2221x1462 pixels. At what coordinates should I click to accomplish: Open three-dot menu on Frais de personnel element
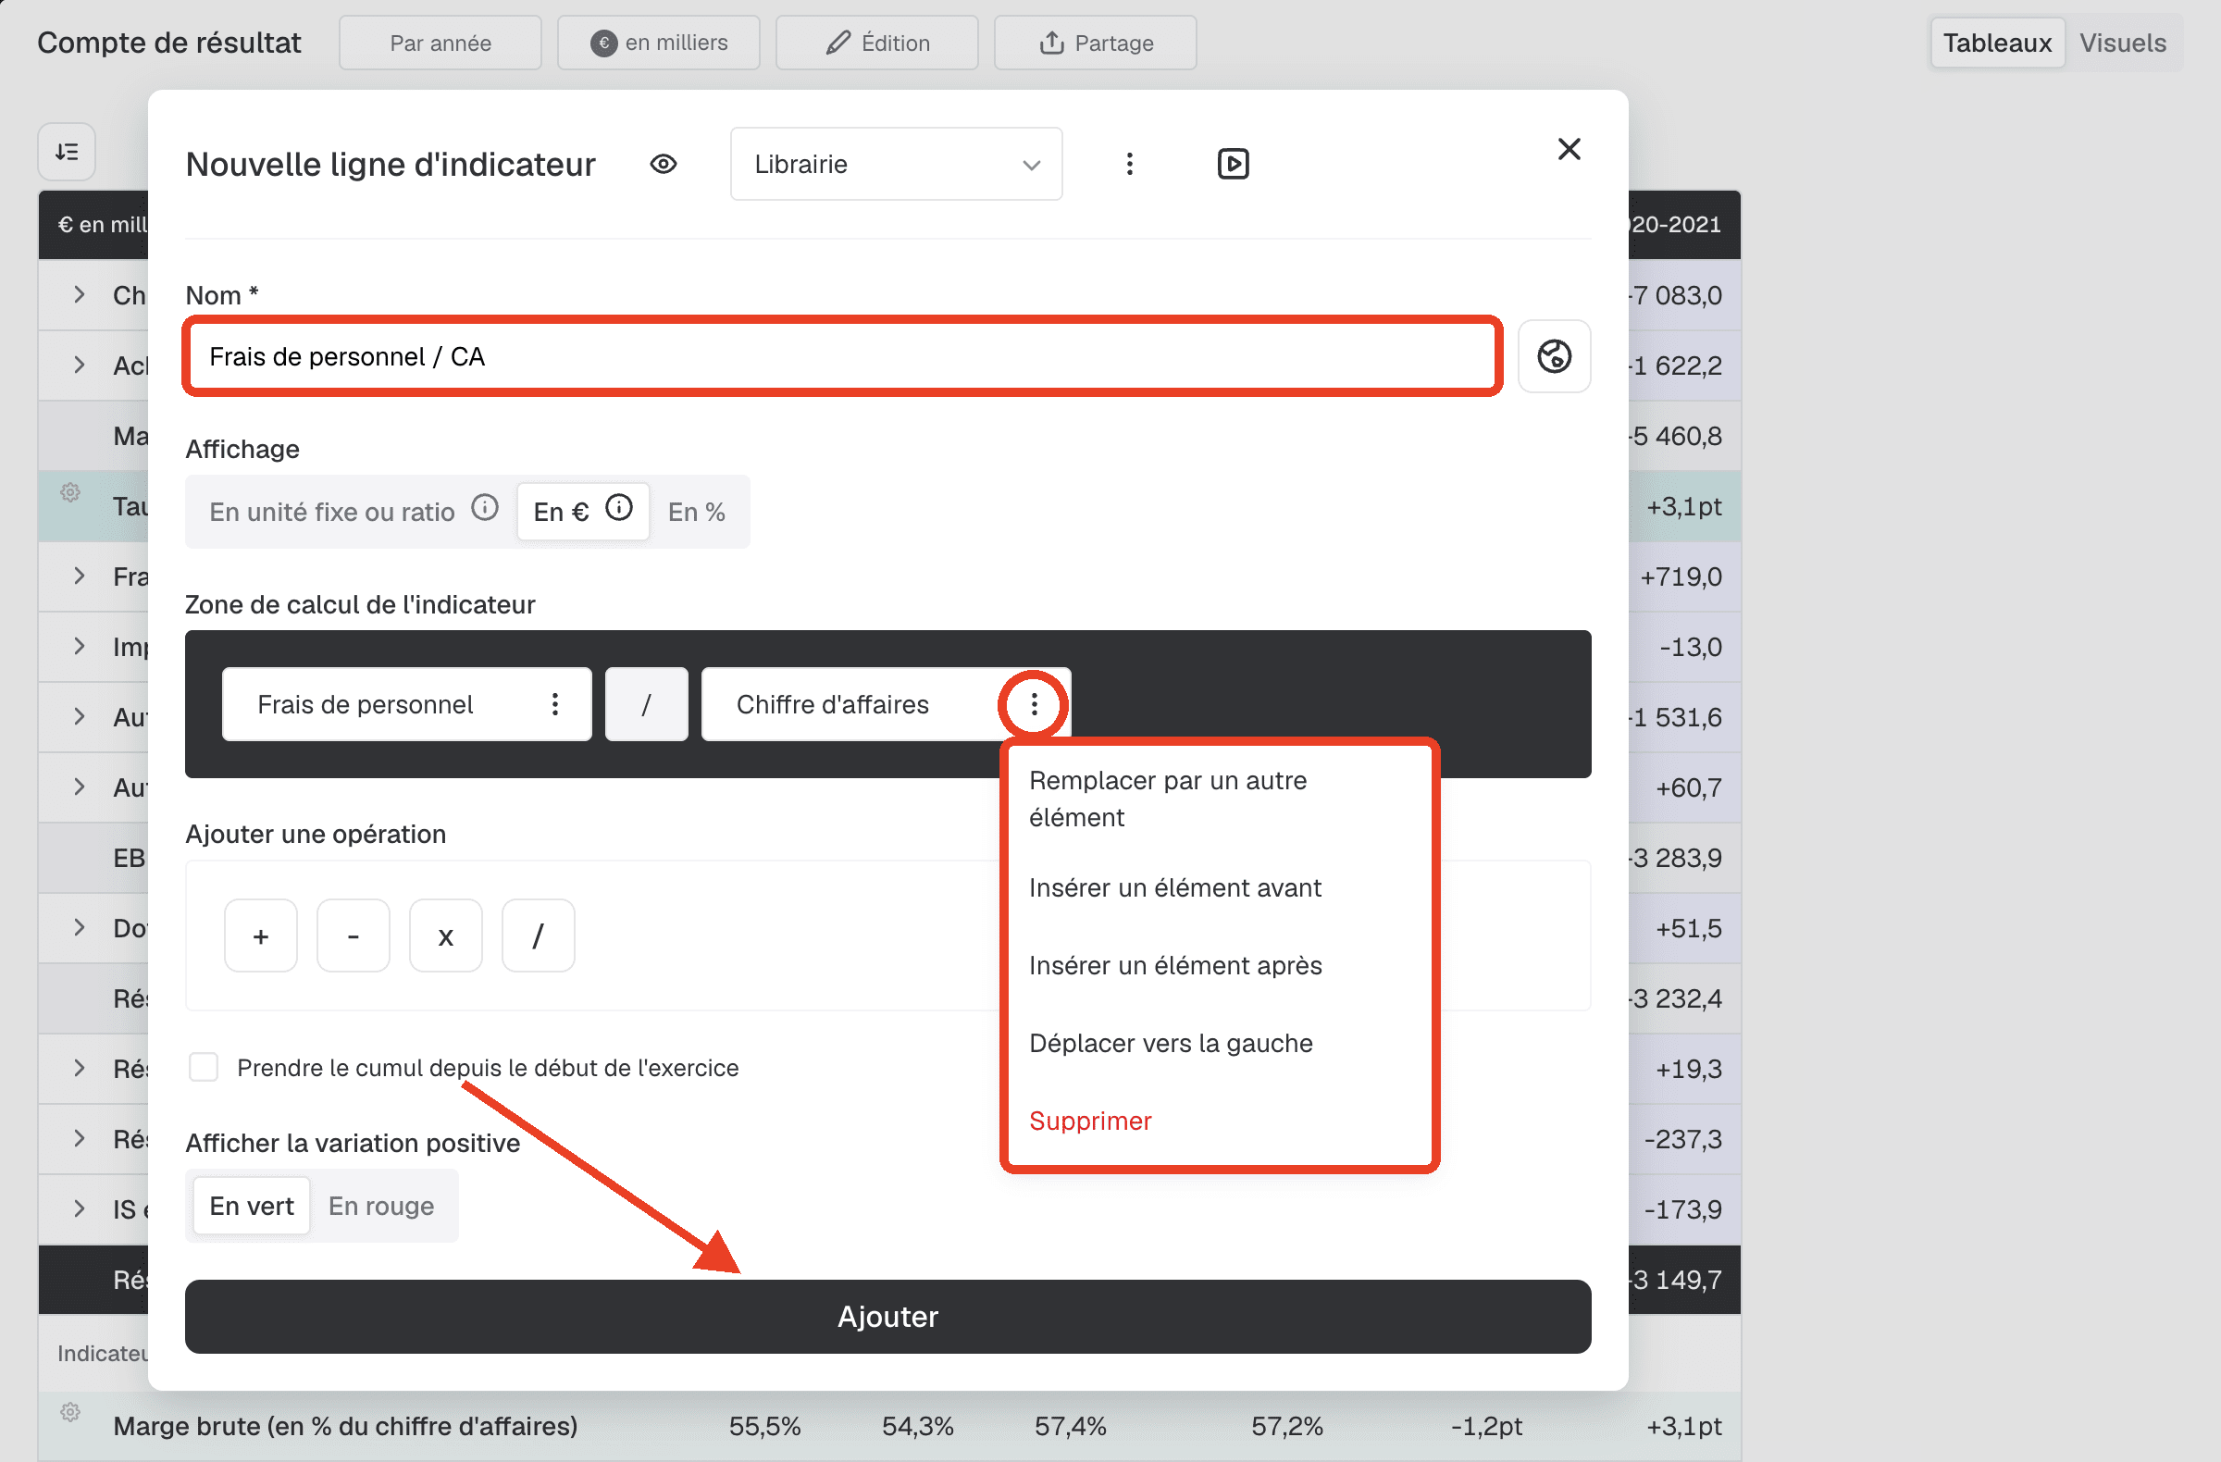555,704
